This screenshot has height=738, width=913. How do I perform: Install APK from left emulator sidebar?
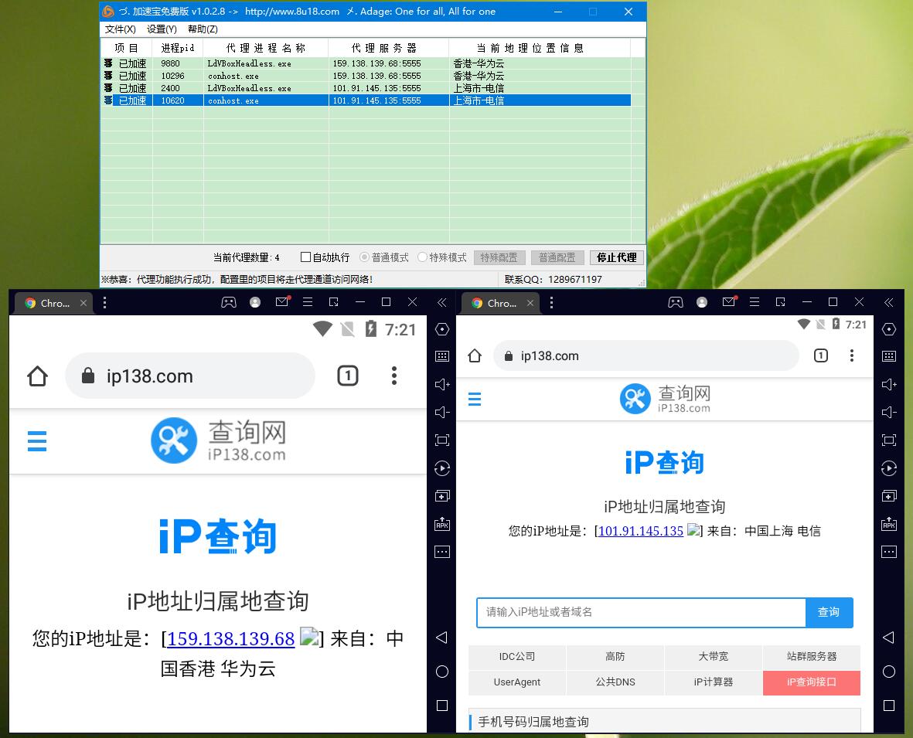point(442,523)
